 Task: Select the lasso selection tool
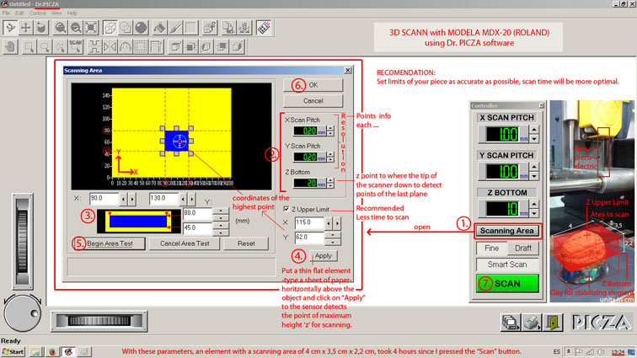pos(45,46)
